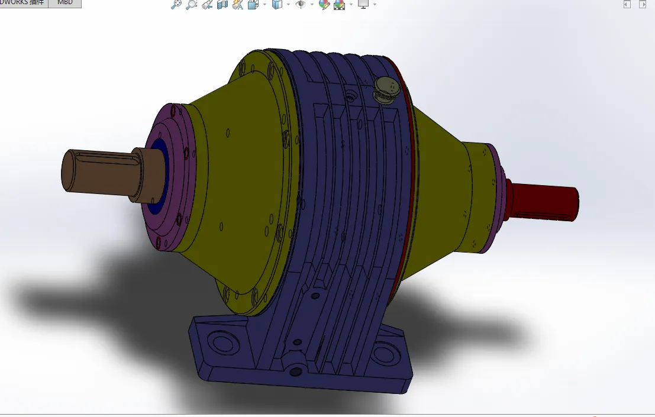The width and height of the screenshot is (655, 417).
Task: Expand the View Orientation dropdown arrow
Action: pyautogui.click(x=265, y=5)
